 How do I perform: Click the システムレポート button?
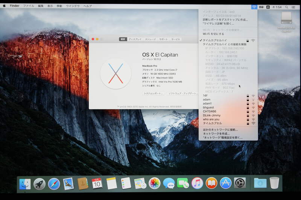pos(153,93)
